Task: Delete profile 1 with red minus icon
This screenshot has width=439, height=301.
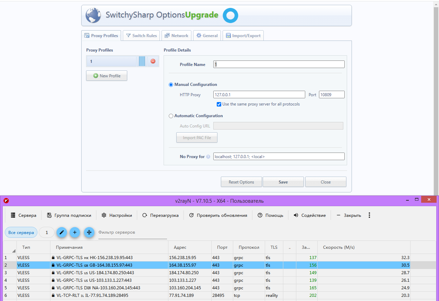Action: 153,61
